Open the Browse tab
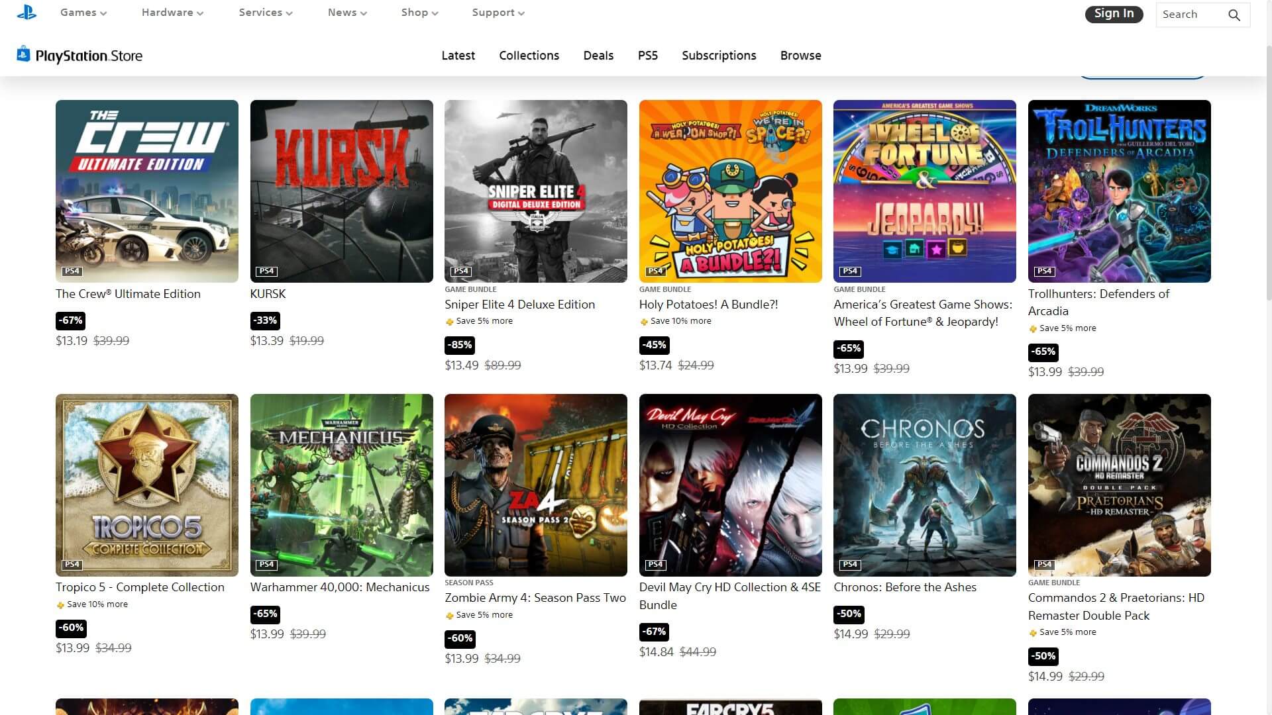Viewport: 1272px width, 715px height. (x=800, y=56)
